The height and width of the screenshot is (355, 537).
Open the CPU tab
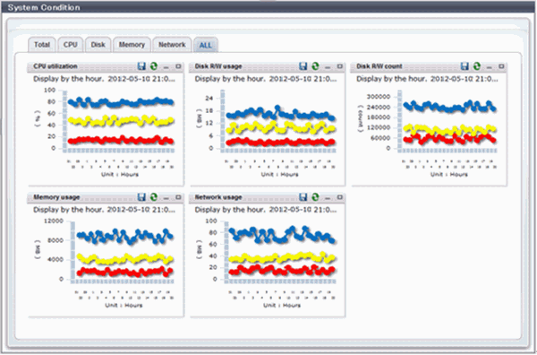point(70,45)
